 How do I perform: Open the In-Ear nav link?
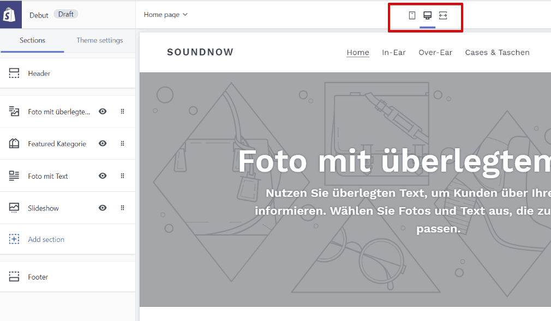[x=393, y=53]
